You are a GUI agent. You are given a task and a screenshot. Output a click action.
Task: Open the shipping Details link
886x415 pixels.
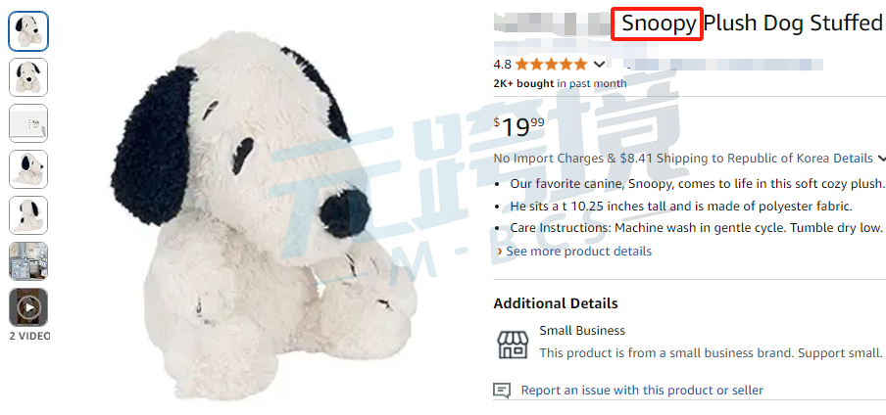coord(853,159)
